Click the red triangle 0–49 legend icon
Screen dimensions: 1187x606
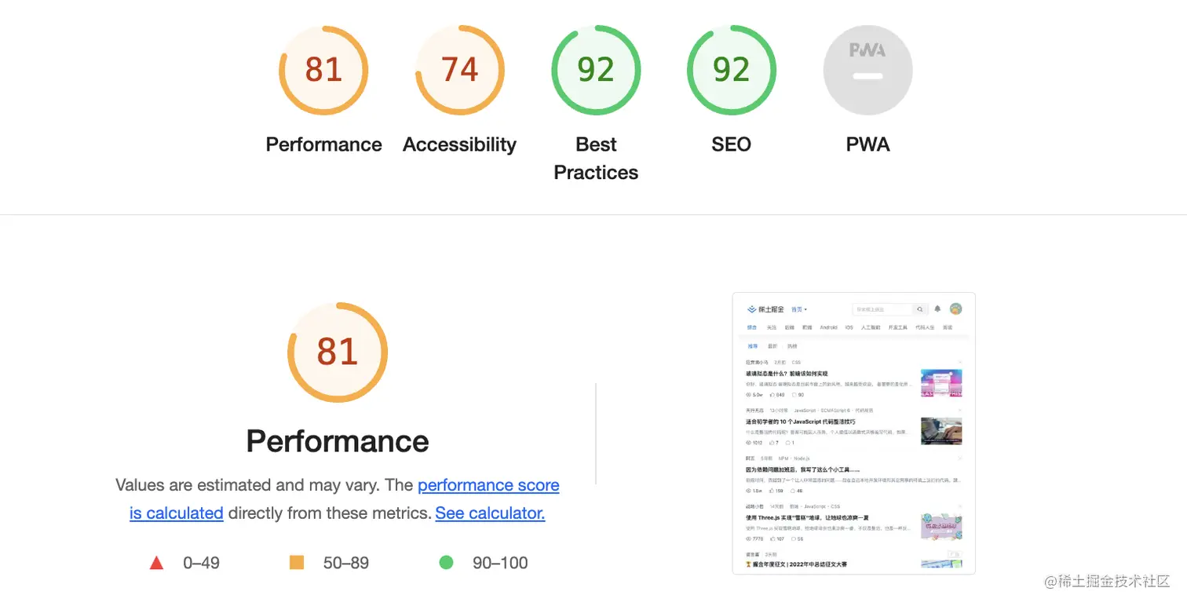pos(156,563)
